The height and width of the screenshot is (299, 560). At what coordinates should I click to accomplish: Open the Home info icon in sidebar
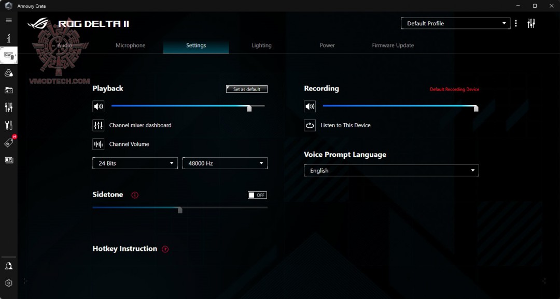point(9,38)
